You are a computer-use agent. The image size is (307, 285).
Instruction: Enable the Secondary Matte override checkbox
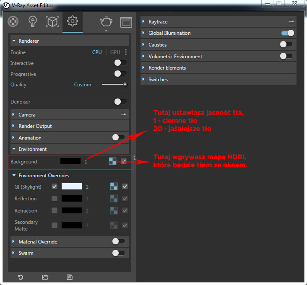pyautogui.click(x=55, y=225)
